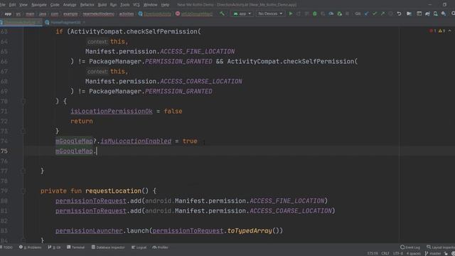This screenshot has width=455, height=256.
Task: Click the Make Project hammer icon
Action: point(222,14)
